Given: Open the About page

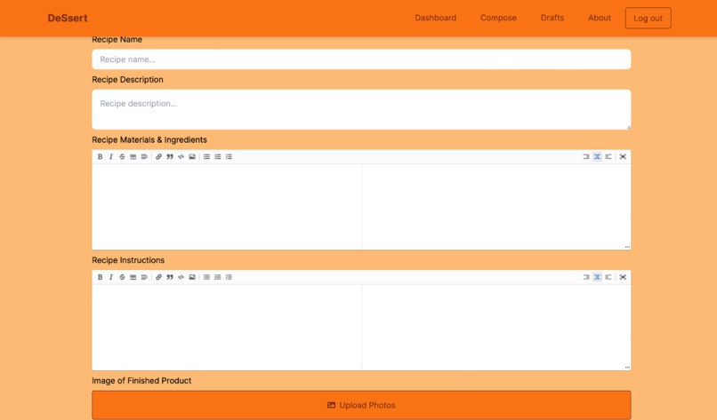Looking at the screenshot, I should [x=599, y=18].
